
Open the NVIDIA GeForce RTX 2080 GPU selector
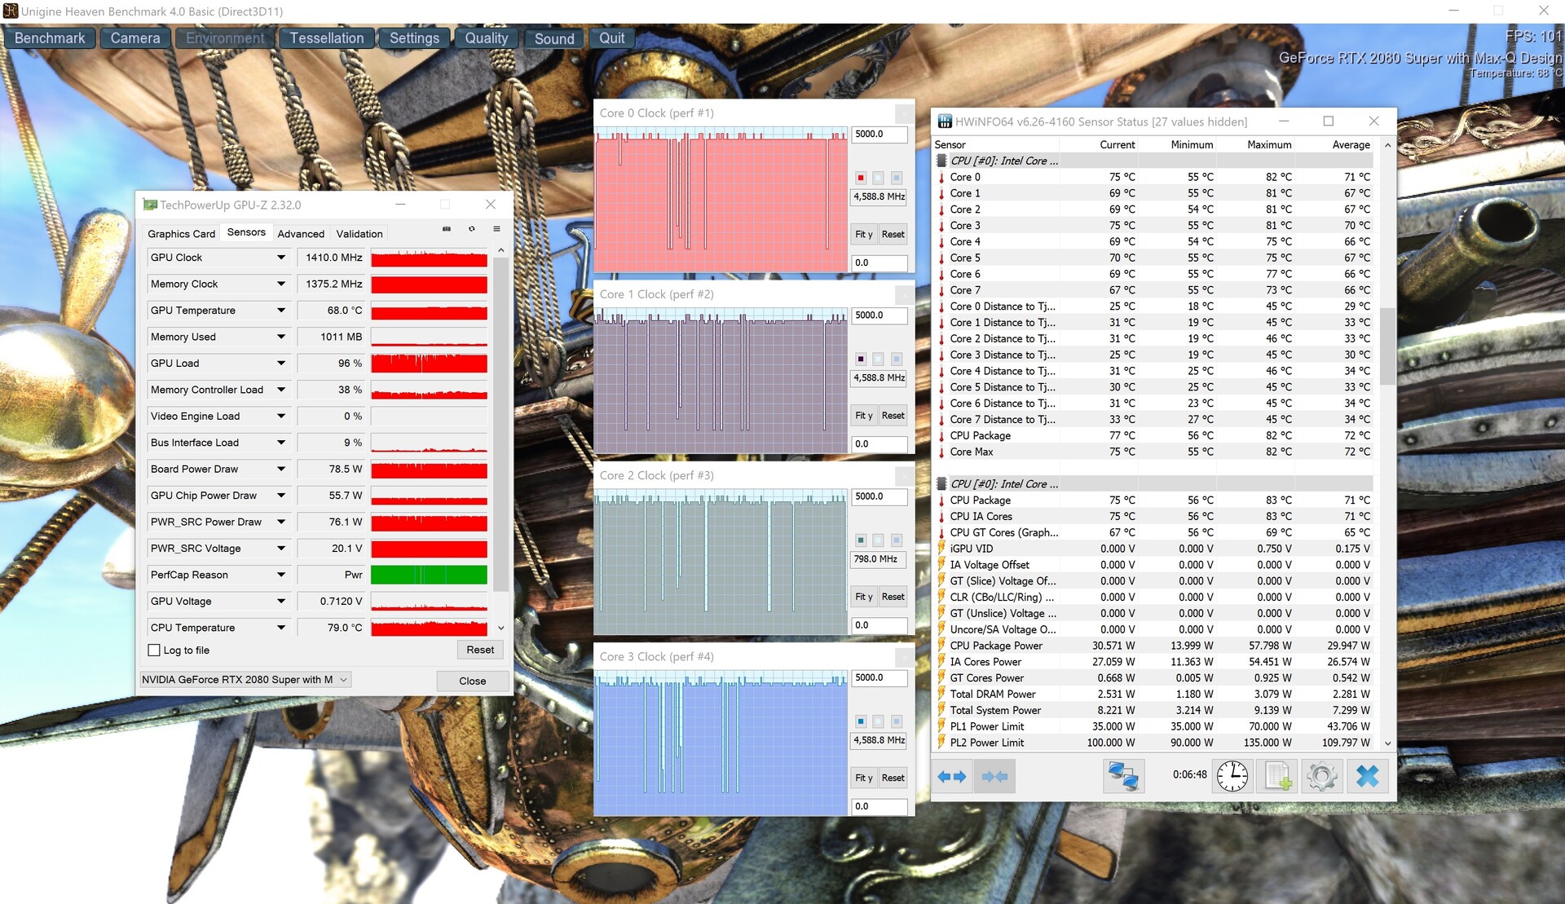[245, 680]
